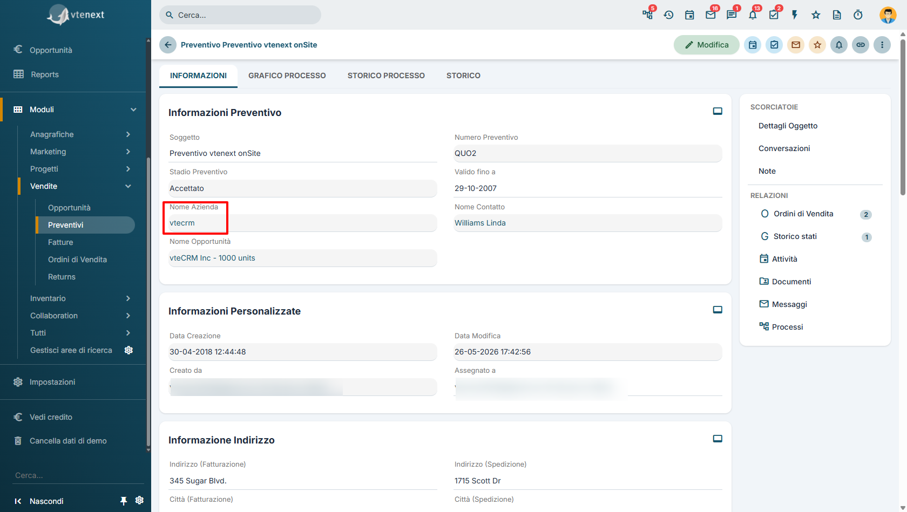Click the link icon in record toolbar

coord(861,45)
